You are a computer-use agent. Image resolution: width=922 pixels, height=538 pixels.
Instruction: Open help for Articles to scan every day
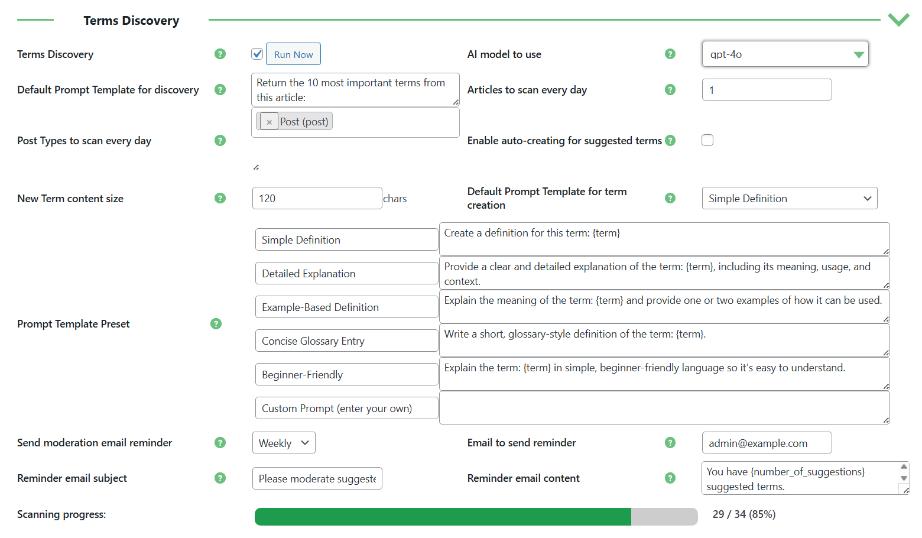click(670, 89)
